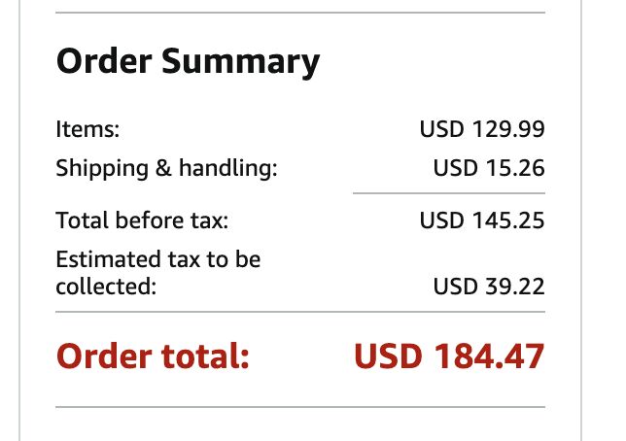Image resolution: width=626 pixels, height=441 pixels.
Task: Select the estimated tax amount USD 39.22
Action: pyautogui.click(x=488, y=287)
